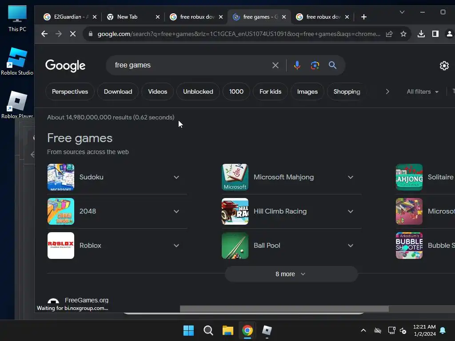
Task: Click the Mahjong Solitaire thumbnail
Action: 409,177
